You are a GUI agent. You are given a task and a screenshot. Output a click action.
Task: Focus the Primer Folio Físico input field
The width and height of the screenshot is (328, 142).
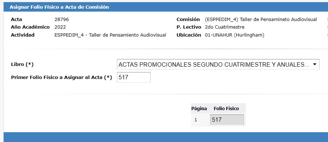click(134, 77)
